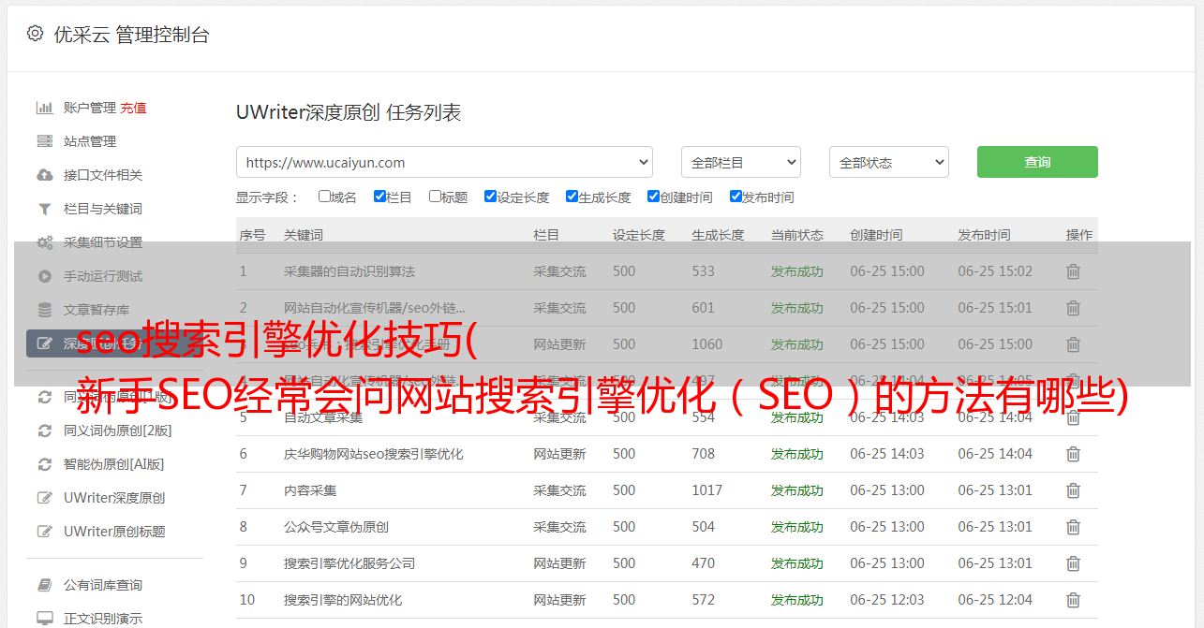The image size is (1204, 628).
Task: Click the red 充值 link
Action: [x=133, y=108]
